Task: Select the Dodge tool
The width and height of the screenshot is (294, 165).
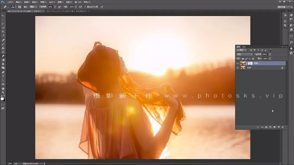Action: [3, 68]
